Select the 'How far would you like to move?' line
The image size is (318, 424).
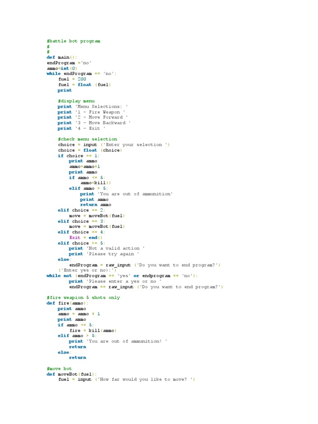coord(127,379)
